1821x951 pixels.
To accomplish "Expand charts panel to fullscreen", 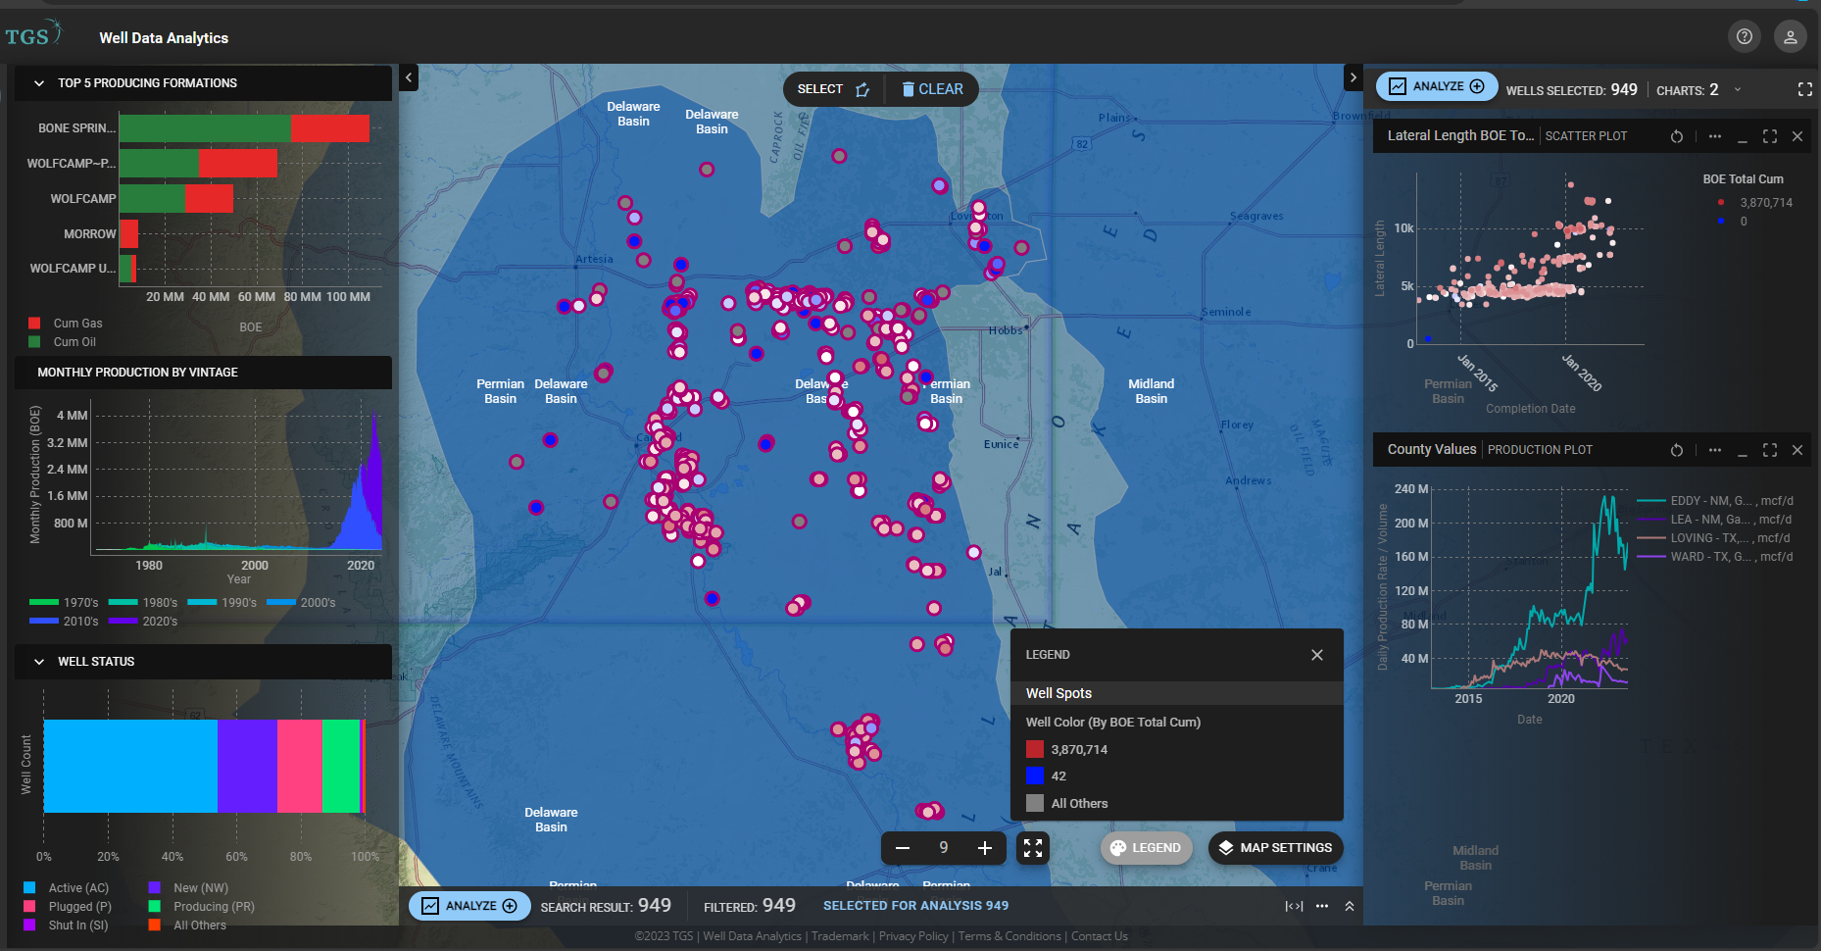I will tap(1804, 89).
